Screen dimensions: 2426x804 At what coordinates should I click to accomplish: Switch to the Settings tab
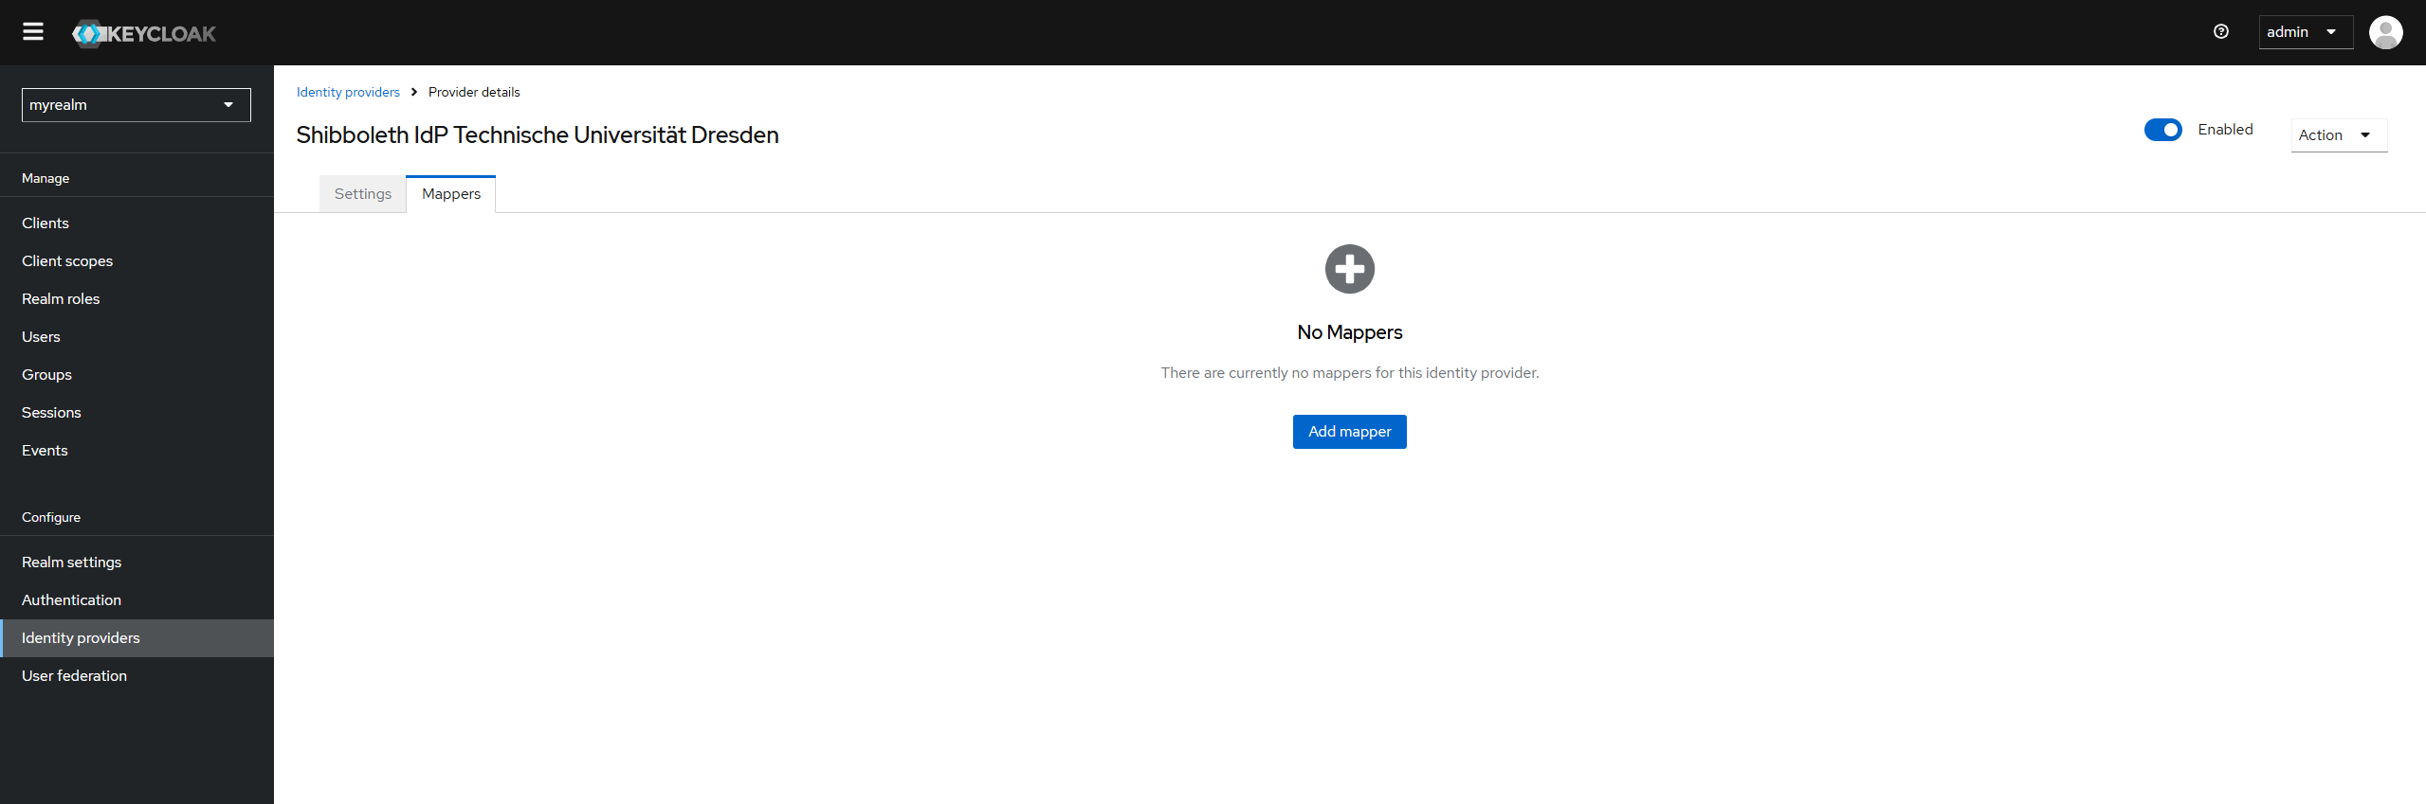(362, 194)
